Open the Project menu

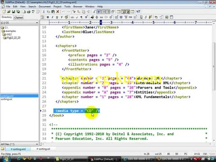click(57, 7)
